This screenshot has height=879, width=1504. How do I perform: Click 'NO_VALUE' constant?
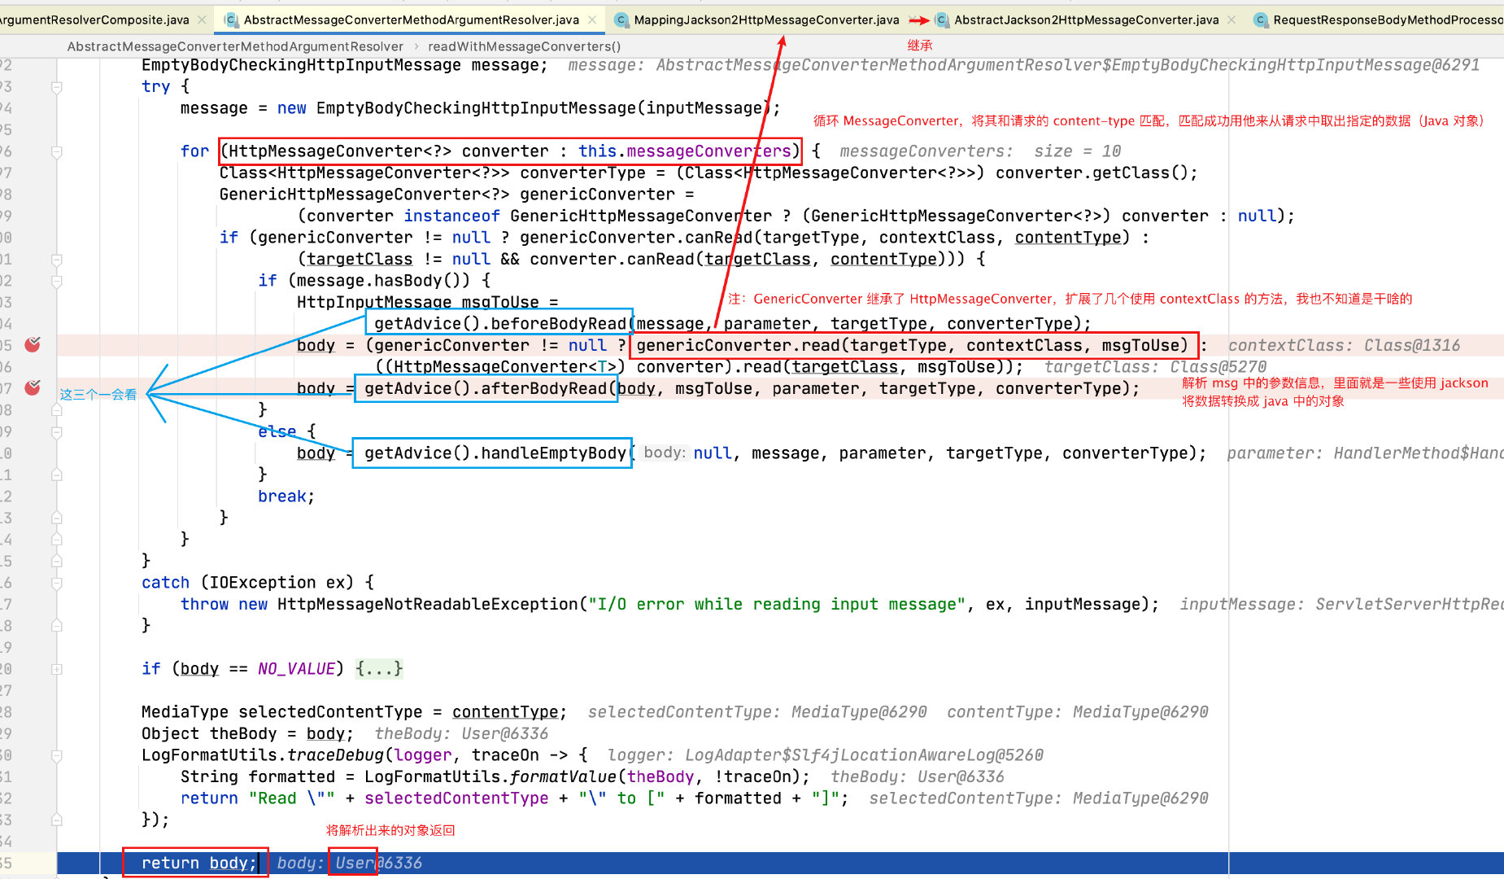pos(297,669)
